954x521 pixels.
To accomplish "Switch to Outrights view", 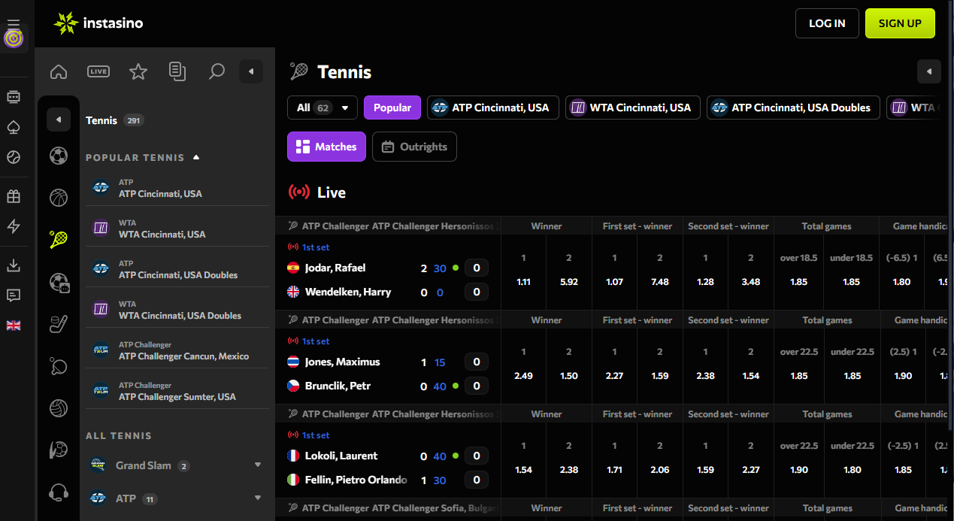I will coord(414,147).
